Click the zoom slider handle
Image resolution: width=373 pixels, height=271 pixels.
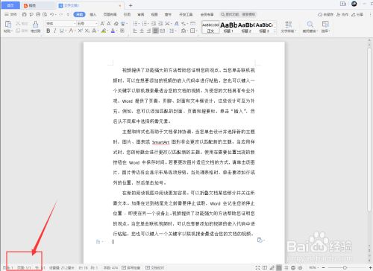click(x=345, y=267)
